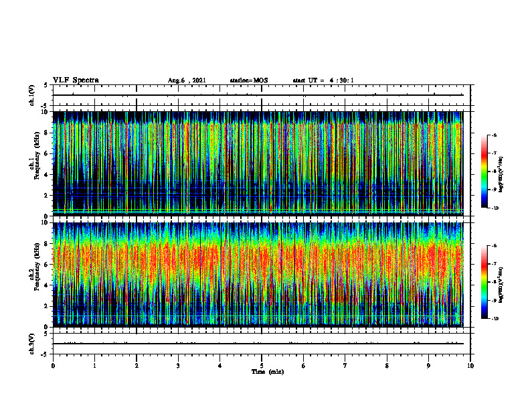
Task: Click the ch.2 spectrogram color scale bar
Action: click(484, 282)
